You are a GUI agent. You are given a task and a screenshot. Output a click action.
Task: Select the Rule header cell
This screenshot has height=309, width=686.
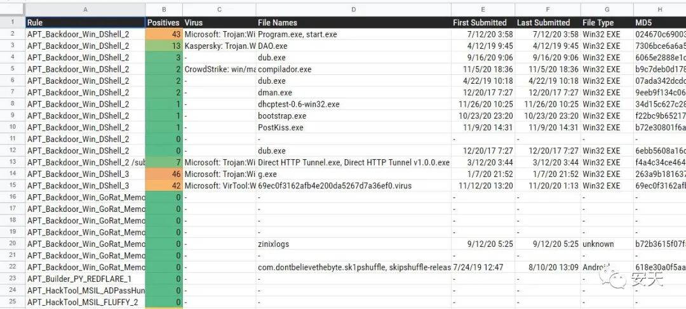coord(85,23)
